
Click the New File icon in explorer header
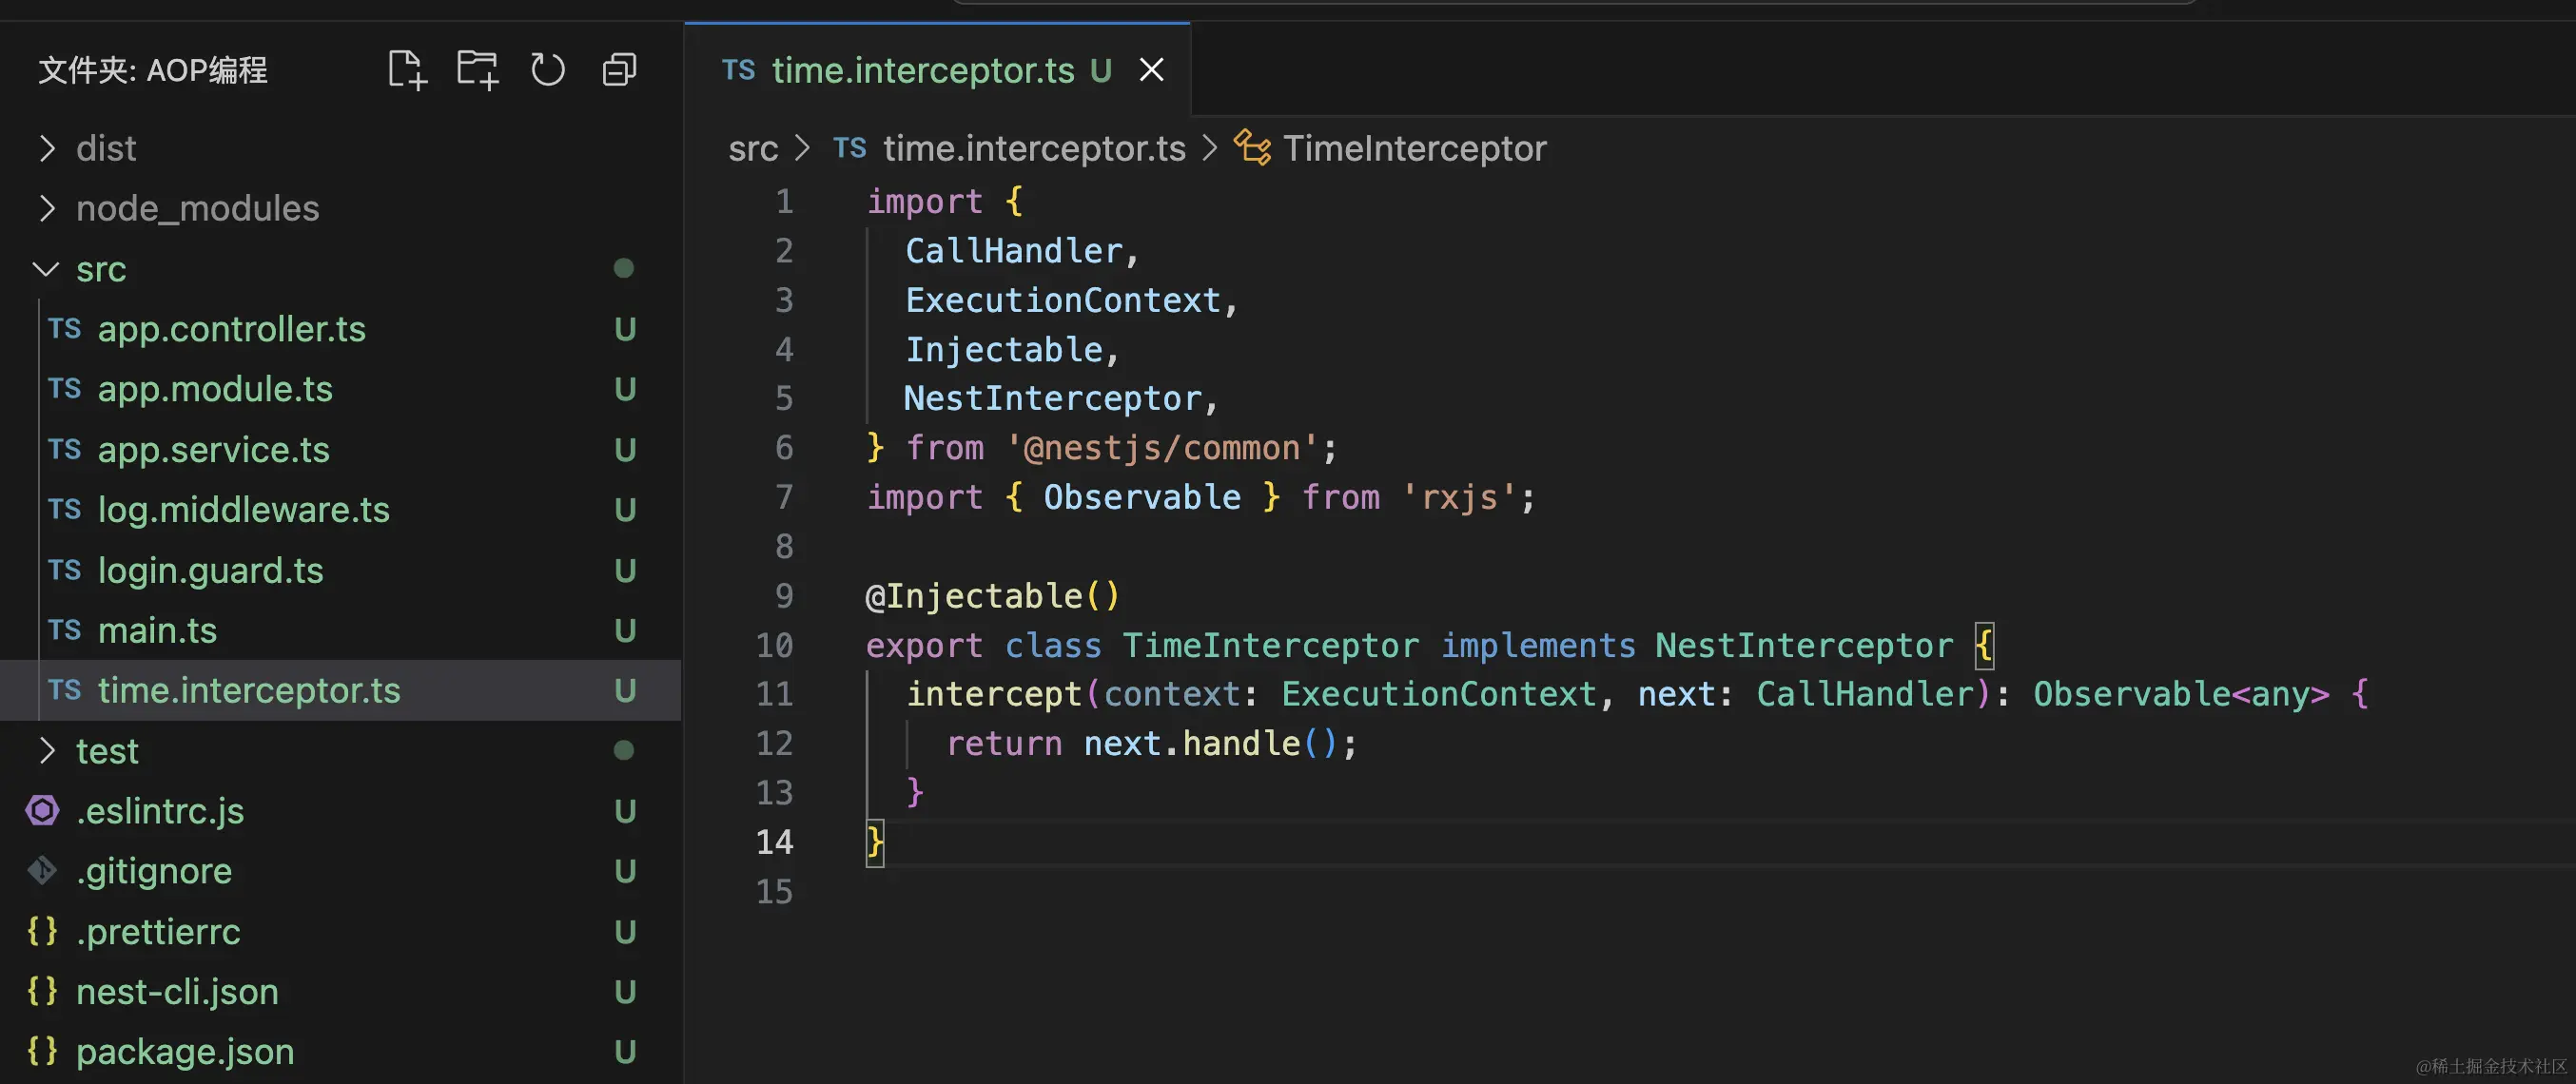click(x=407, y=70)
